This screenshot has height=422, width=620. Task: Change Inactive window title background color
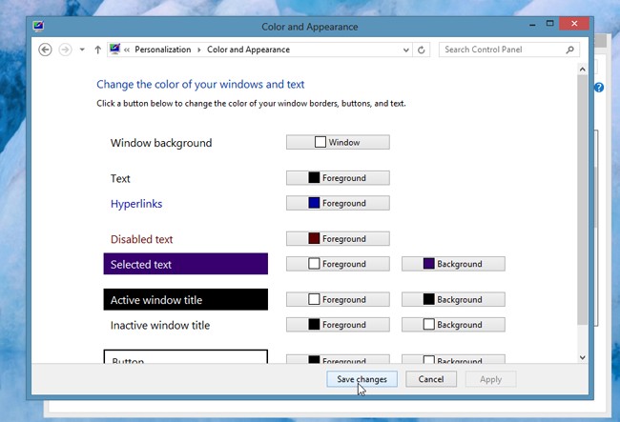[453, 325]
